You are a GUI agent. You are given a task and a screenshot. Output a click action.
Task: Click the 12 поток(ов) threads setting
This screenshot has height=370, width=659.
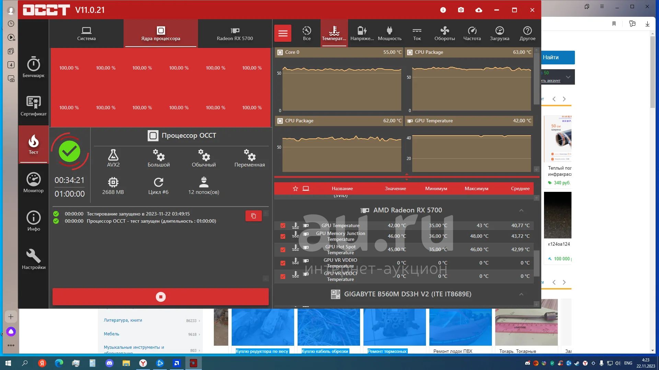[204, 186]
